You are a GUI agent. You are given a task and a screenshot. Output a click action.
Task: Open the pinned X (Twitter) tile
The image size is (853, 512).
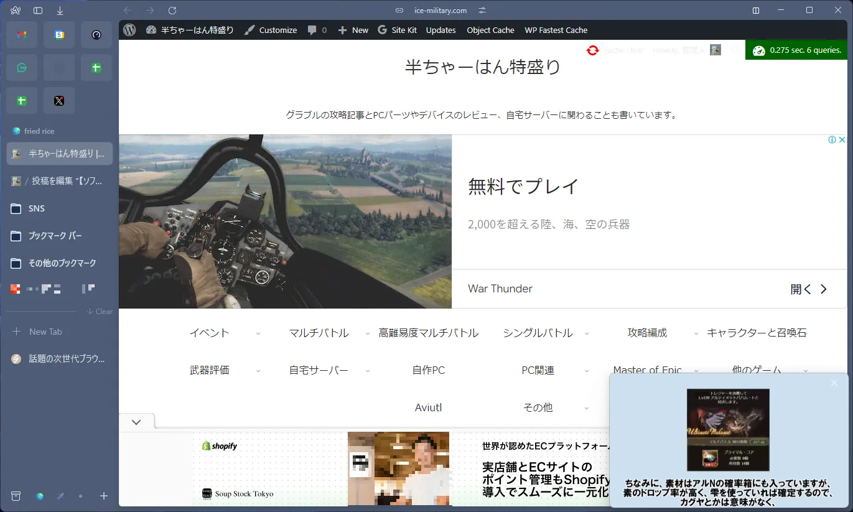click(59, 100)
